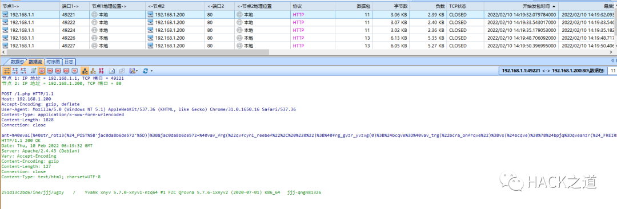Show only node 1 to node 2 data
Viewport: 617px width, 209px height.
pos(15,71)
